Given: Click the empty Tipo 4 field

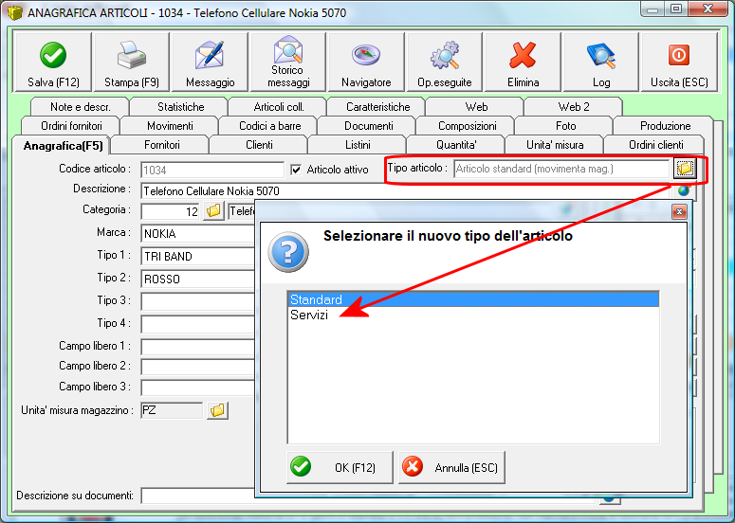Looking at the screenshot, I should click(x=197, y=324).
